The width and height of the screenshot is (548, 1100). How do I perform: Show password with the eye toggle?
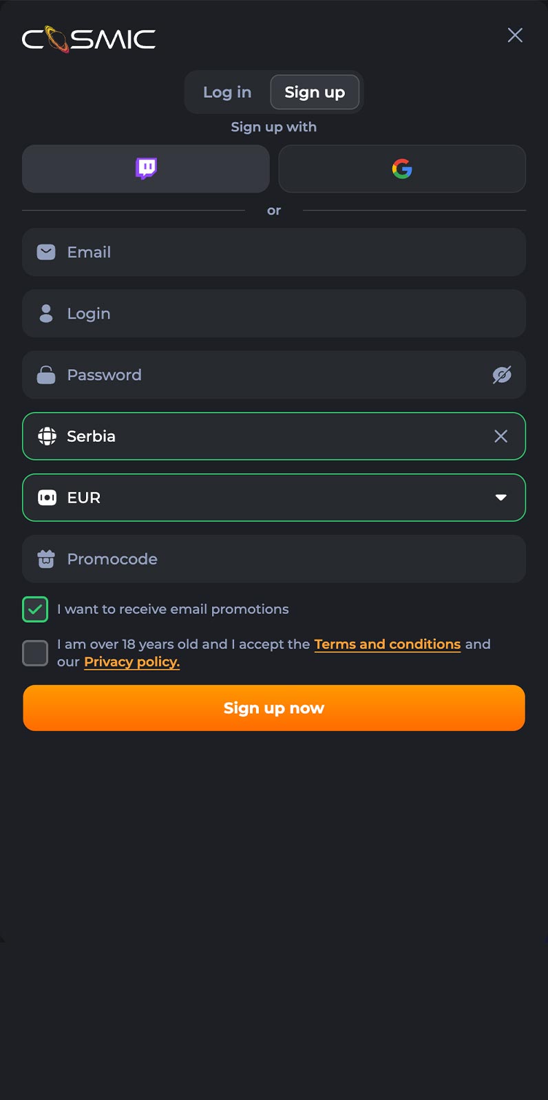point(502,375)
